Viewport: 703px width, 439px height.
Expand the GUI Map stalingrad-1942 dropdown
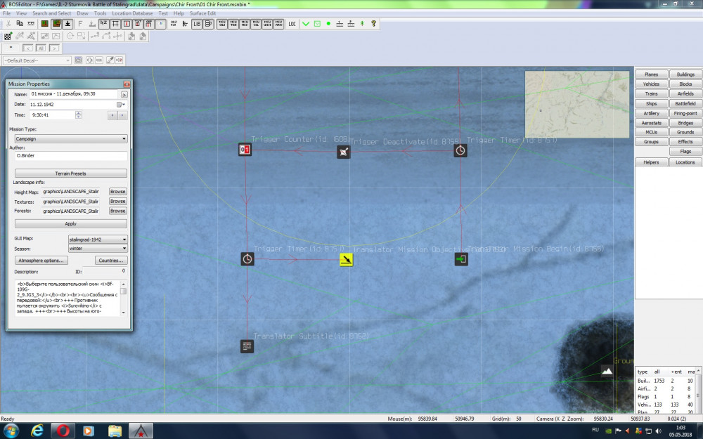point(124,240)
